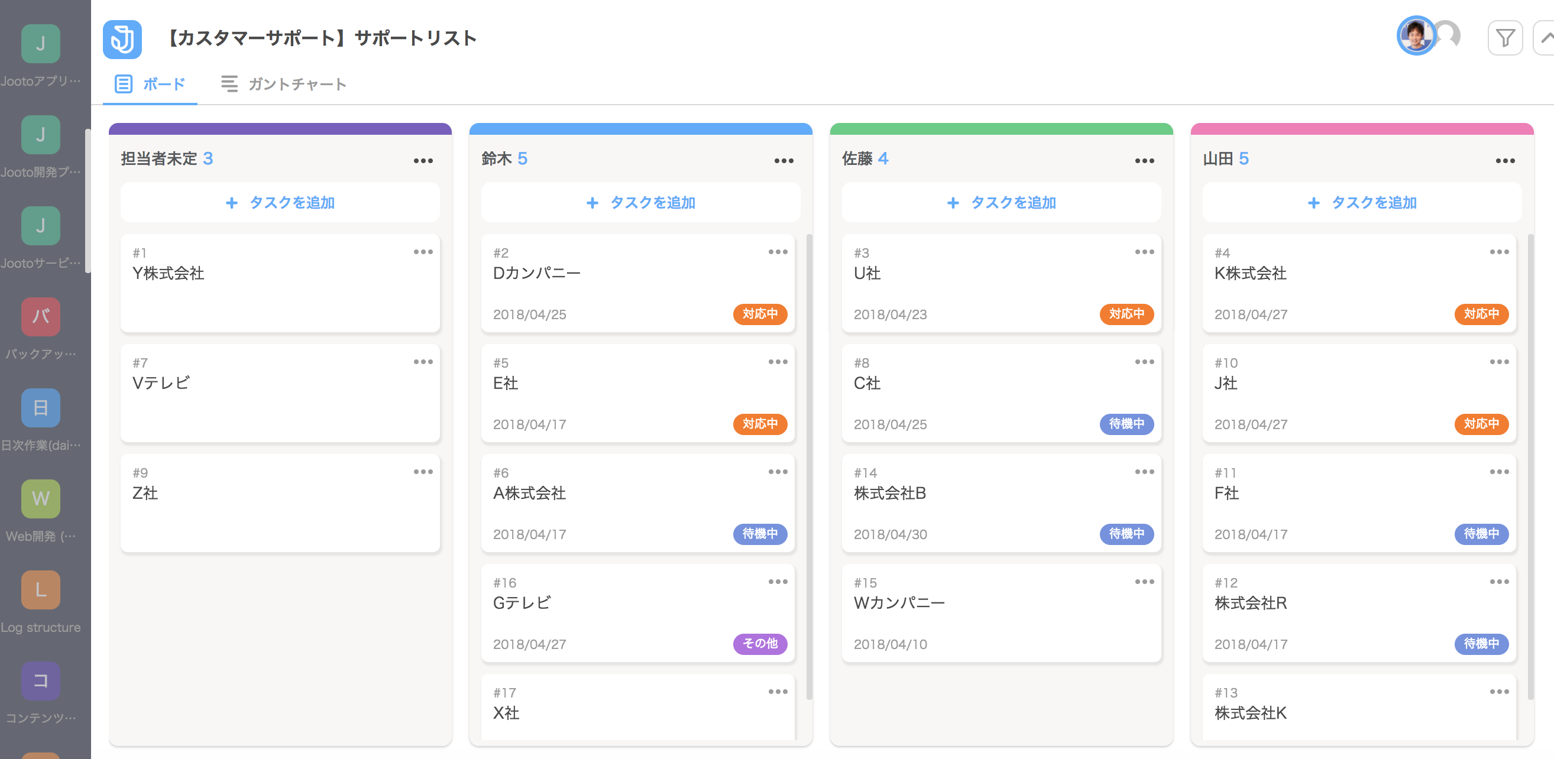This screenshot has width=1554, height=759.
Task: Click 対応中 label on Dカンパニー card
Action: tap(760, 314)
